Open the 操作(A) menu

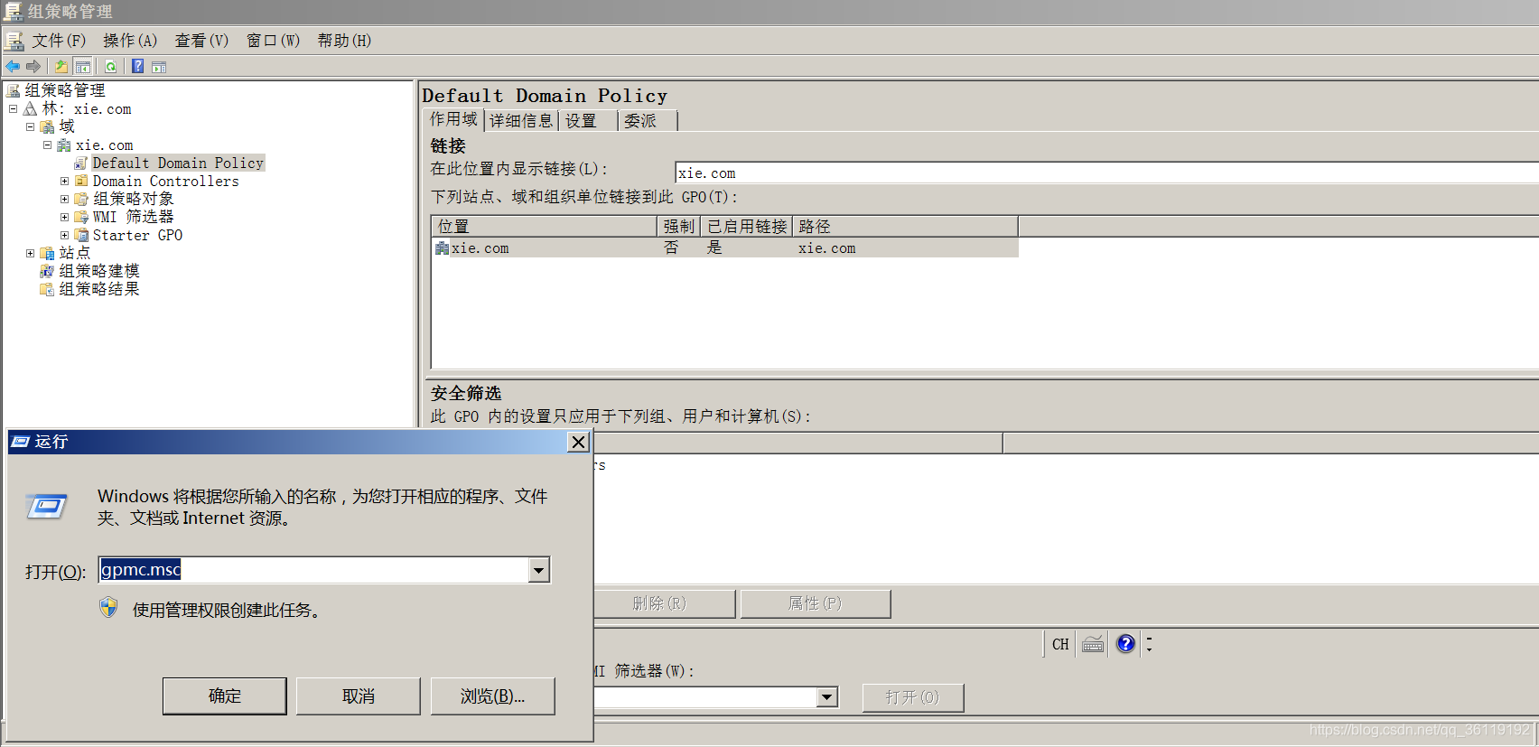tap(130, 41)
